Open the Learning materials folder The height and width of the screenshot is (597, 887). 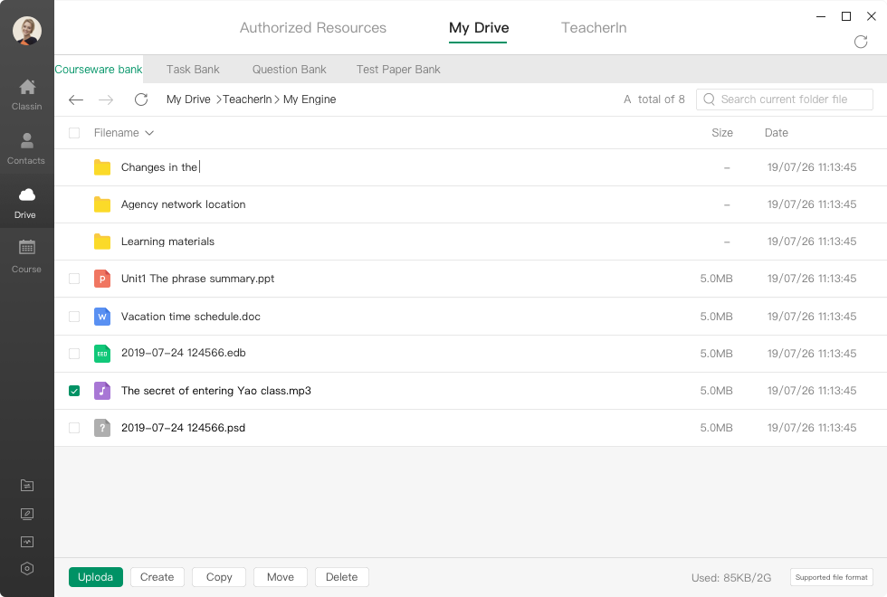pyautogui.click(x=168, y=242)
